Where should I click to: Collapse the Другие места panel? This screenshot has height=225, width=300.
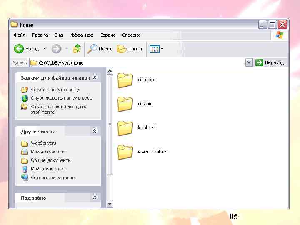(95, 131)
